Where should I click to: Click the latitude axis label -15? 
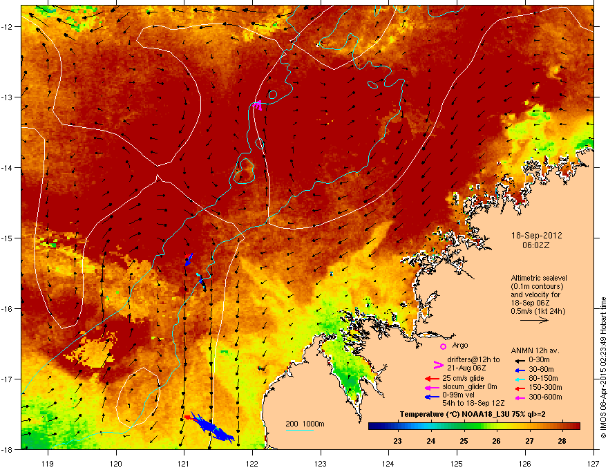tap(7, 238)
